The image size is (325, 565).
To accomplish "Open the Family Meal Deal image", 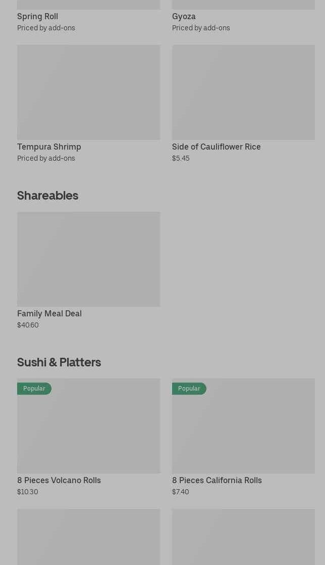I will (x=88, y=259).
